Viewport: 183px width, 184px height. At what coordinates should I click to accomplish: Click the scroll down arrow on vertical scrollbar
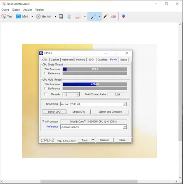coord(180,178)
